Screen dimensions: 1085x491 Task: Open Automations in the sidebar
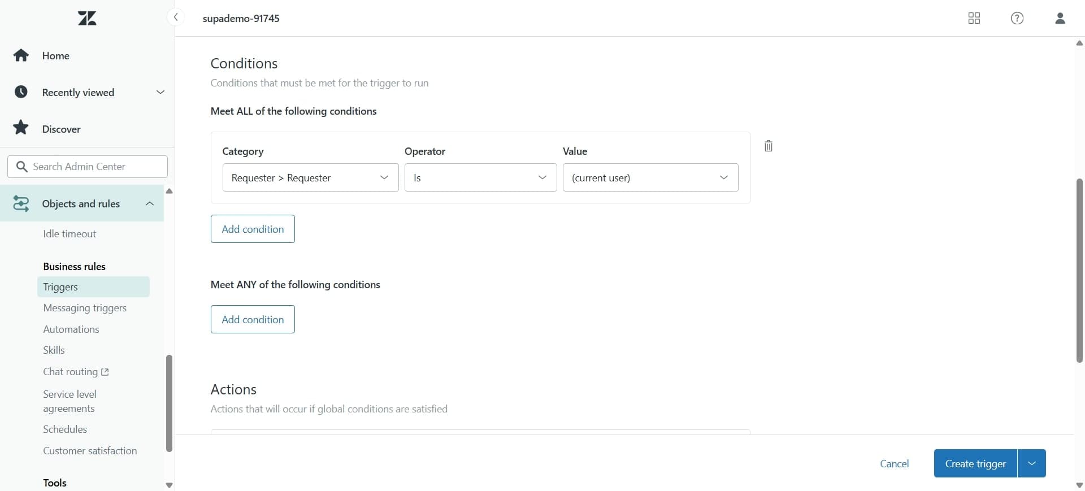(71, 329)
